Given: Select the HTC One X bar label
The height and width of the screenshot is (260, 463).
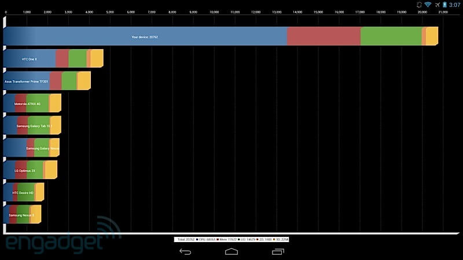Looking at the screenshot, I should click(30, 60).
